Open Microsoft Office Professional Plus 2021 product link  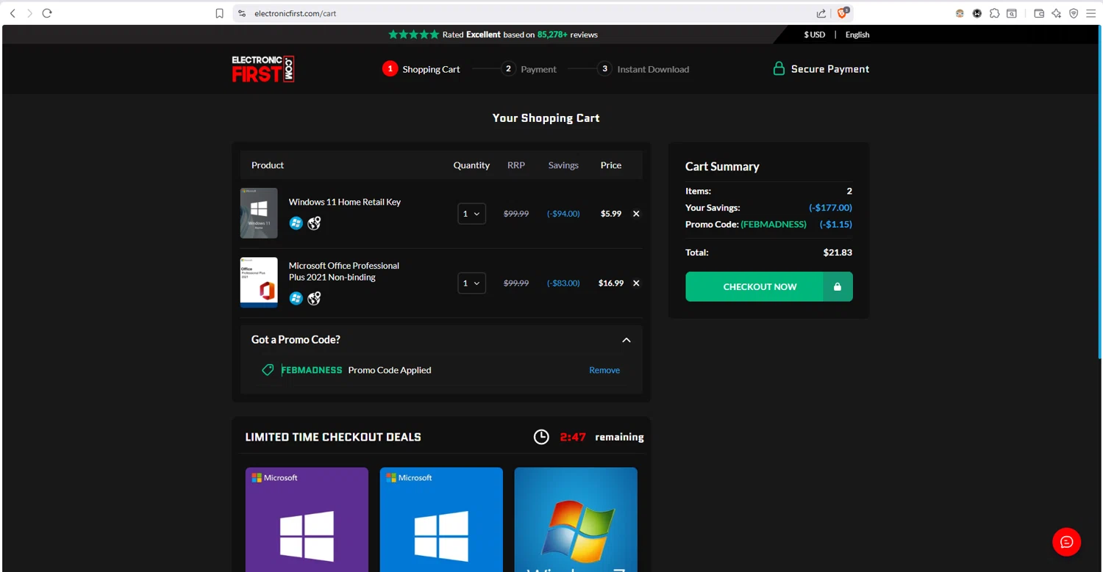point(344,271)
